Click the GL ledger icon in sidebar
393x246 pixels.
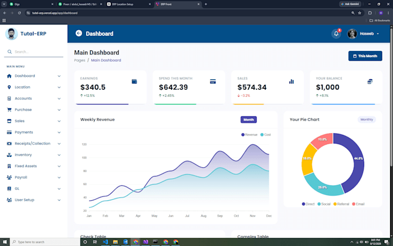point(9,189)
